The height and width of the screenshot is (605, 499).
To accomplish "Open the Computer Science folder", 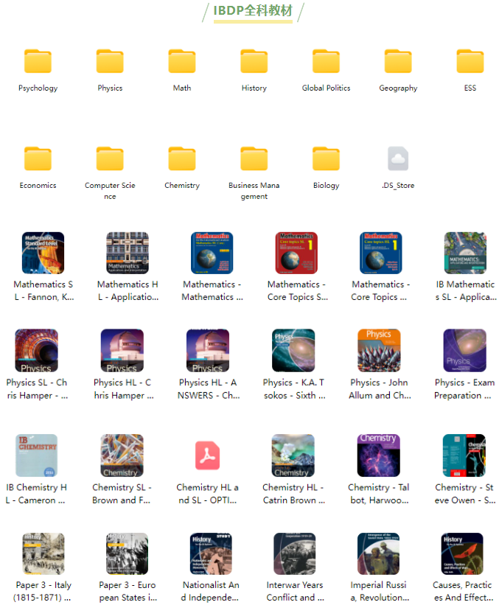I will [110, 159].
